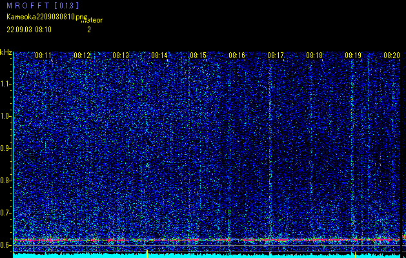Click the date text 22.09.03 08:10
The height and width of the screenshot is (258, 406).
(29, 30)
